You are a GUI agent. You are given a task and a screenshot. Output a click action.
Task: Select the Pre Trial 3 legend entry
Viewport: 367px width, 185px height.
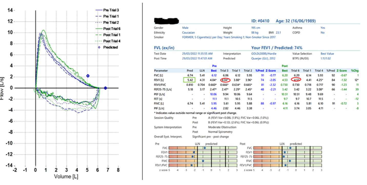point(107,10)
